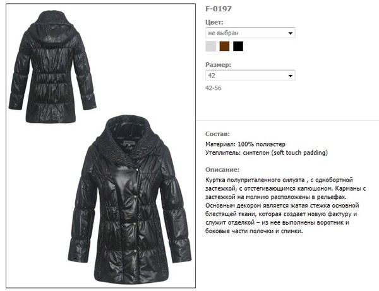Click the size range text 42-56
Screen dimensions: 379x291
[214, 88]
